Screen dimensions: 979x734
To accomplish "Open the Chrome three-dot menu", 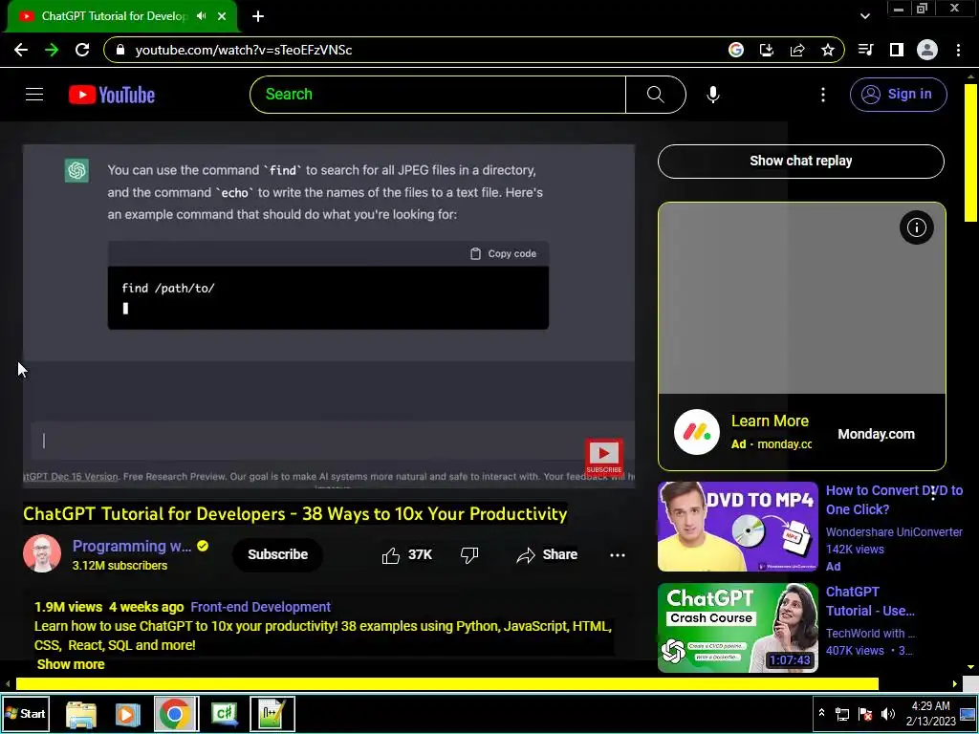I will pyautogui.click(x=958, y=50).
